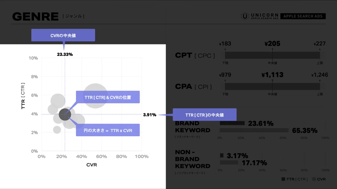Screen dimensions: 337x189
Task: Click the Non-Brand Keyword 17.17% CVR bar
Action: click(229, 162)
